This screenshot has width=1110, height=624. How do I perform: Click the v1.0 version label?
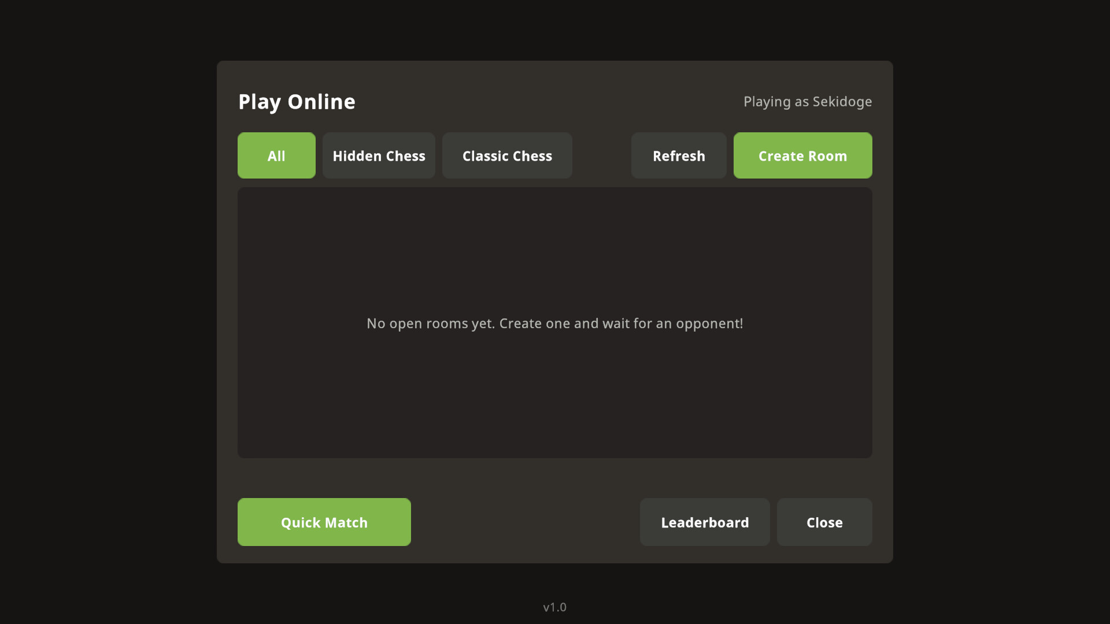click(x=555, y=607)
